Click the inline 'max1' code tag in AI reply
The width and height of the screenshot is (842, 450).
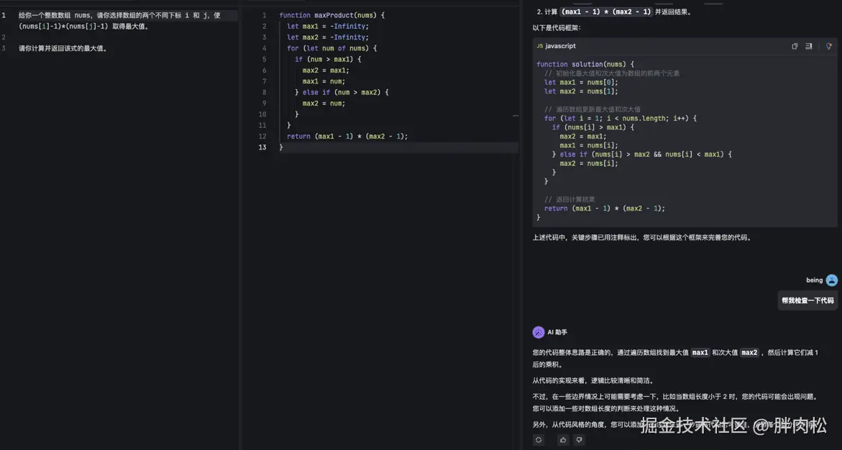click(700, 352)
